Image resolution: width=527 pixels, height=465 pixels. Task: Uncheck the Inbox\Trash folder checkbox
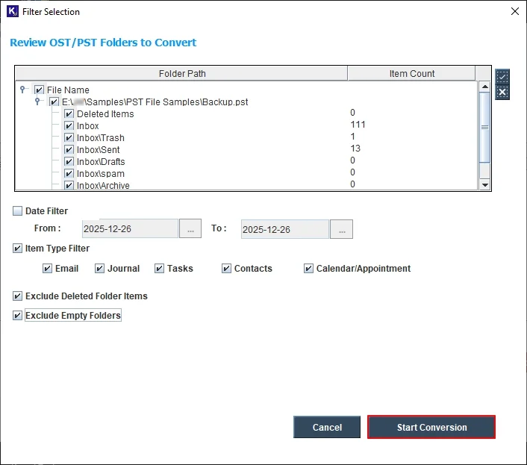(69, 138)
